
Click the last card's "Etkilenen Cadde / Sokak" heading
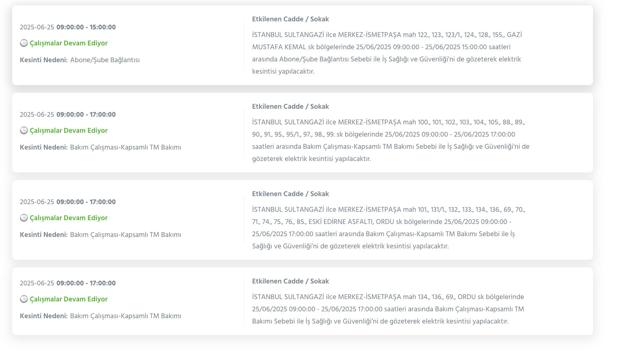290,281
